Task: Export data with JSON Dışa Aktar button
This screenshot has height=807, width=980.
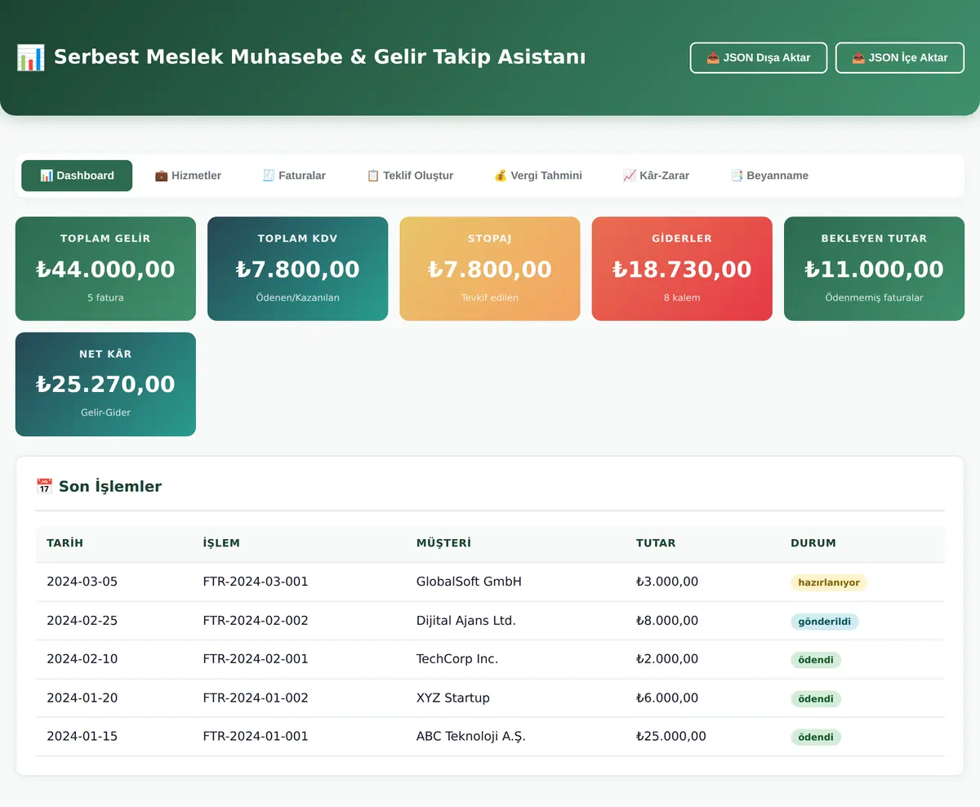Action: (759, 58)
